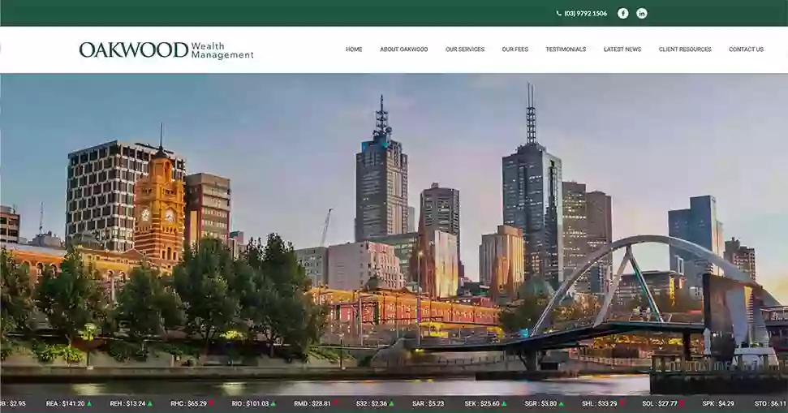This screenshot has height=413, width=788.
Task: Click the REA stock ticker price
Action: click(x=65, y=403)
